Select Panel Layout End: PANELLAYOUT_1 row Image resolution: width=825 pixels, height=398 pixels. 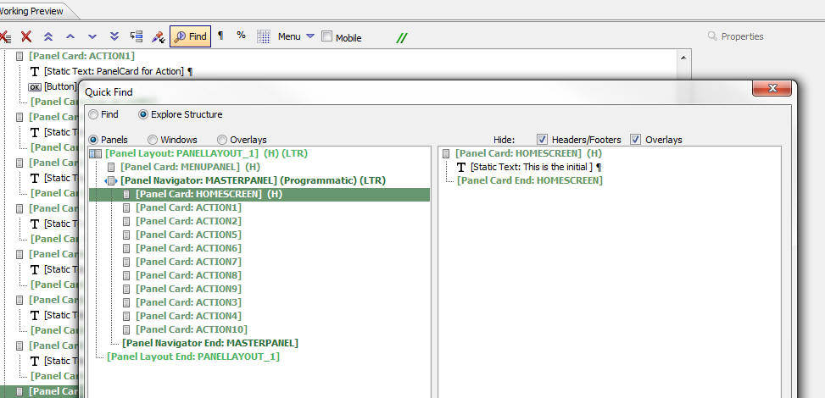pos(193,357)
